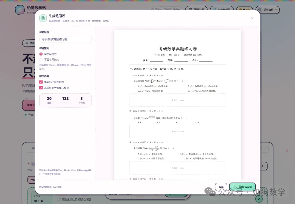Click the answer area box under question 1
The height and width of the screenshot is (204, 295).
pyautogui.click(x=178, y=100)
